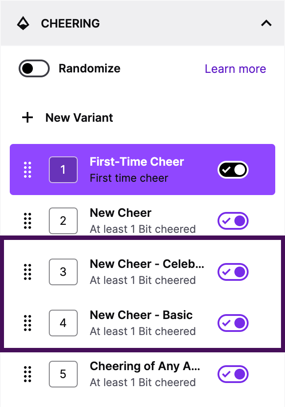Collapse the Cheering section chevron

click(266, 23)
